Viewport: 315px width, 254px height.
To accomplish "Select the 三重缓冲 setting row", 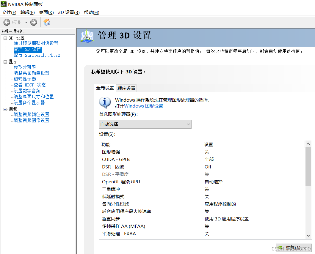I will pyautogui.click(x=202, y=189).
